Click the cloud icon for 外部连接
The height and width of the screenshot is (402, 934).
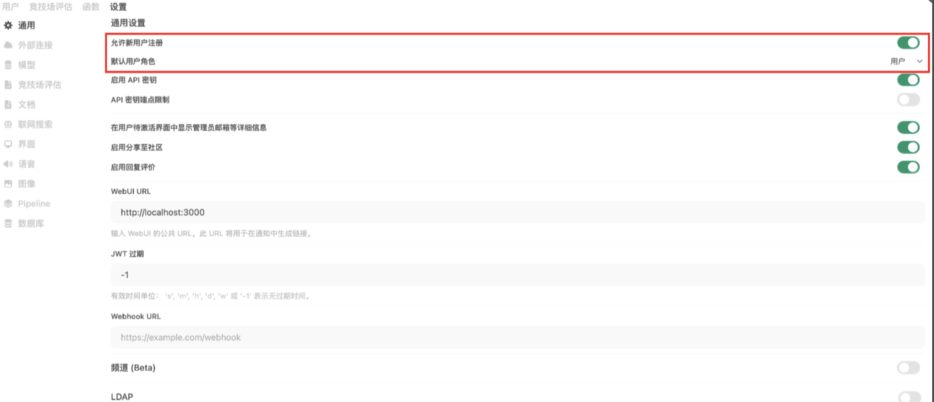click(x=8, y=45)
